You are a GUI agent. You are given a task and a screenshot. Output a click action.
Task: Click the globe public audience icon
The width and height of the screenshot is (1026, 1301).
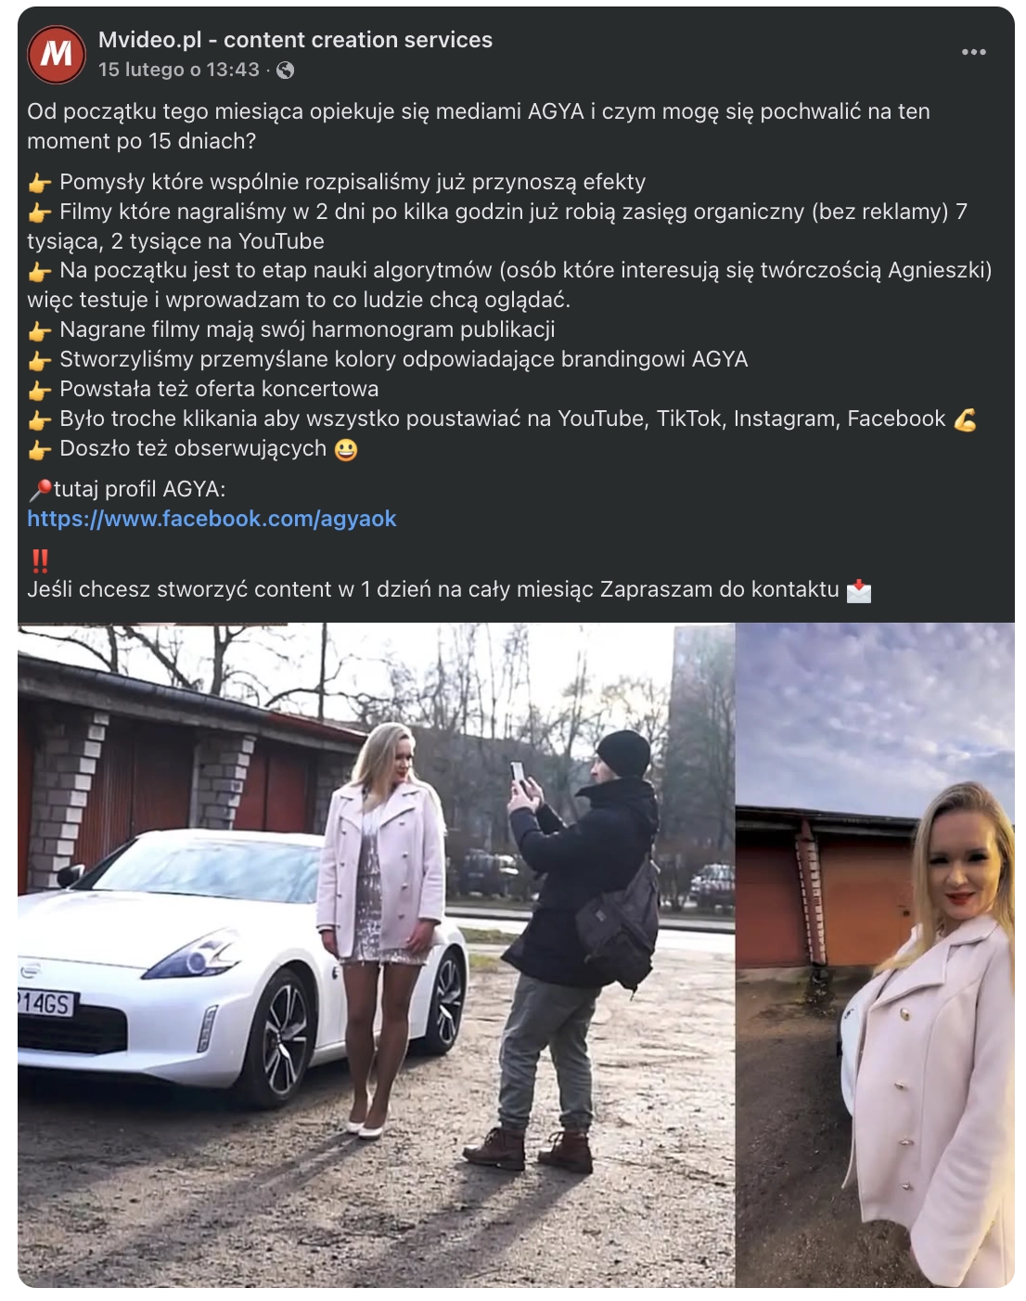coord(286,71)
